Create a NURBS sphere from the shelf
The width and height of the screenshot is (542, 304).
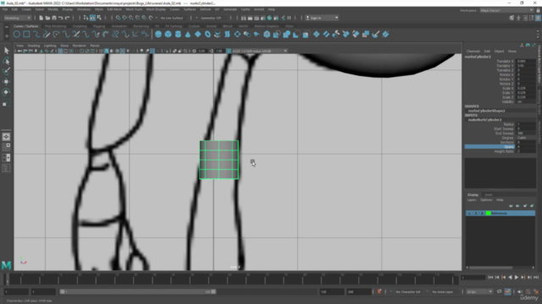[158, 34]
